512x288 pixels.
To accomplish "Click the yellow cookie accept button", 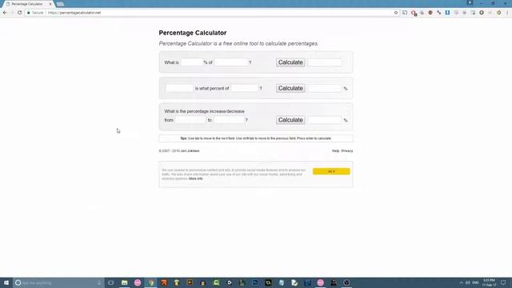I will (x=331, y=171).
